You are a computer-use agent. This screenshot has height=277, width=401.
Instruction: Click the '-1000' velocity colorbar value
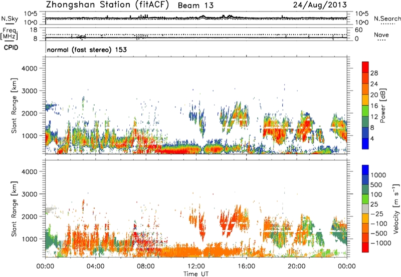click(381, 243)
